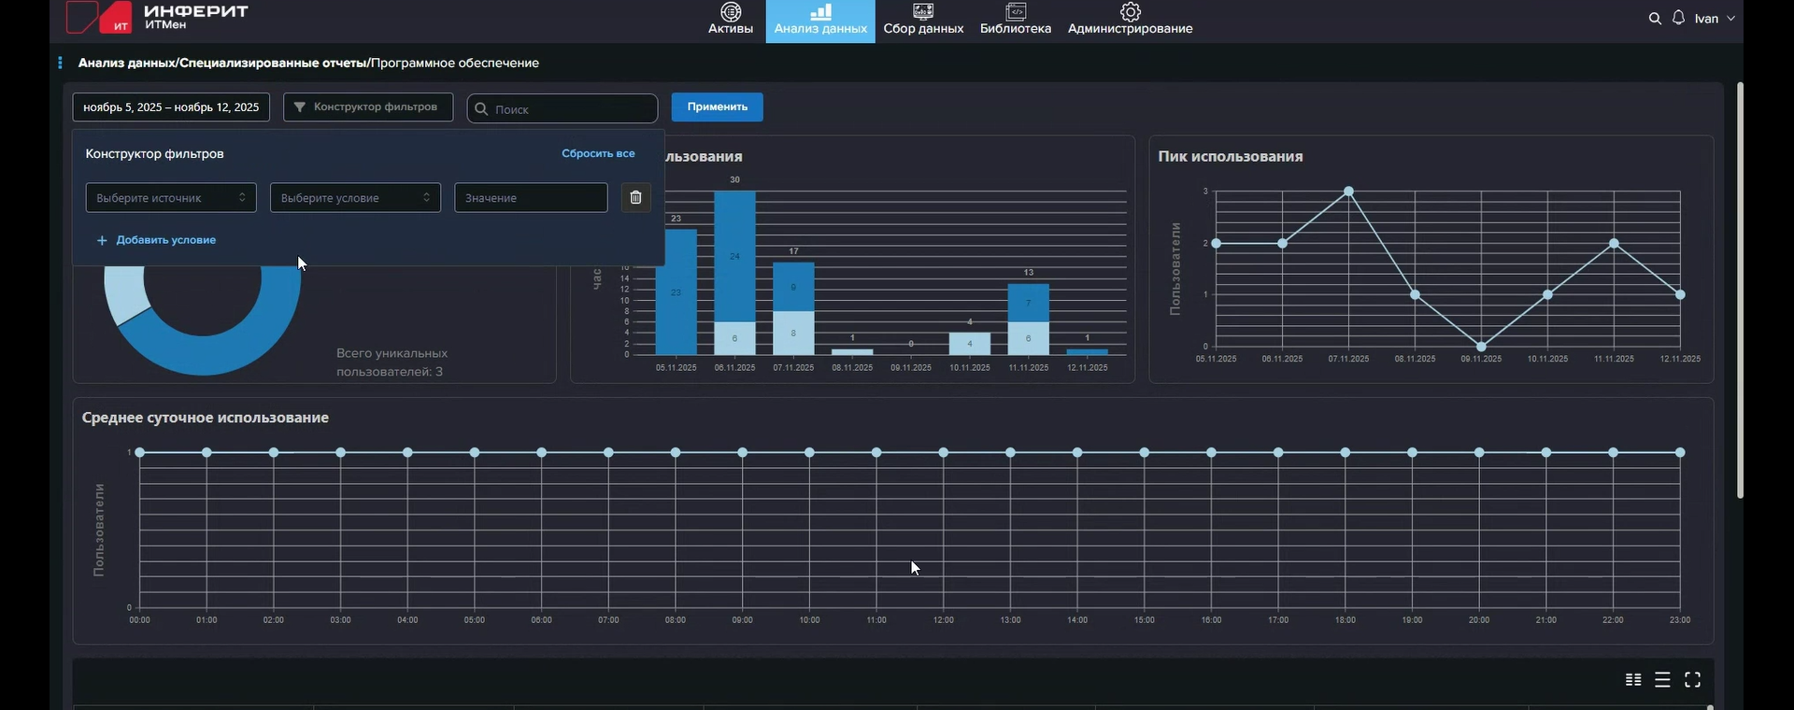This screenshot has height=710, width=1794.
Task: Delete filter condition with trash icon
Action: [x=635, y=197]
